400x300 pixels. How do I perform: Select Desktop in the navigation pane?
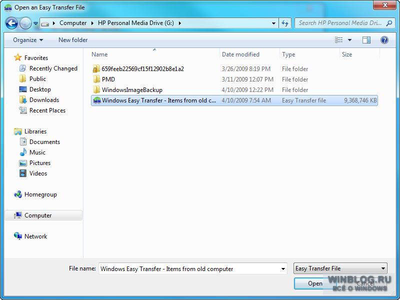coord(40,89)
